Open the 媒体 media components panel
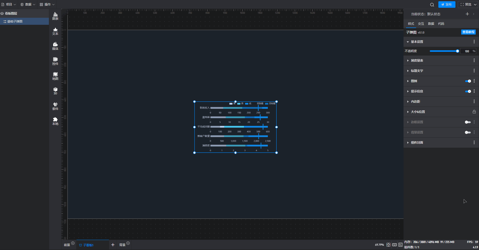The width and height of the screenshot is (479, 250). (55, 46)
